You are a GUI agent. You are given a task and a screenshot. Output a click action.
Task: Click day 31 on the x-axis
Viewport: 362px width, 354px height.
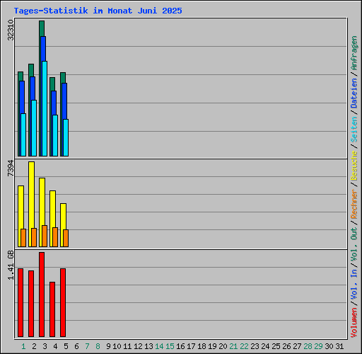(x=339, y=346)
